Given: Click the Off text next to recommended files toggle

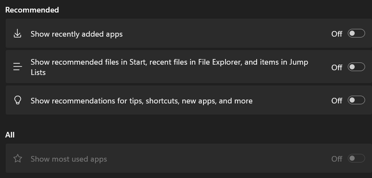Looking at the screenshot, I should point(337,68).
